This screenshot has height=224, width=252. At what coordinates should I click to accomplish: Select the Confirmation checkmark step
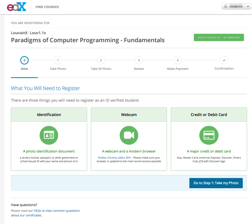[x=224, y=60]
